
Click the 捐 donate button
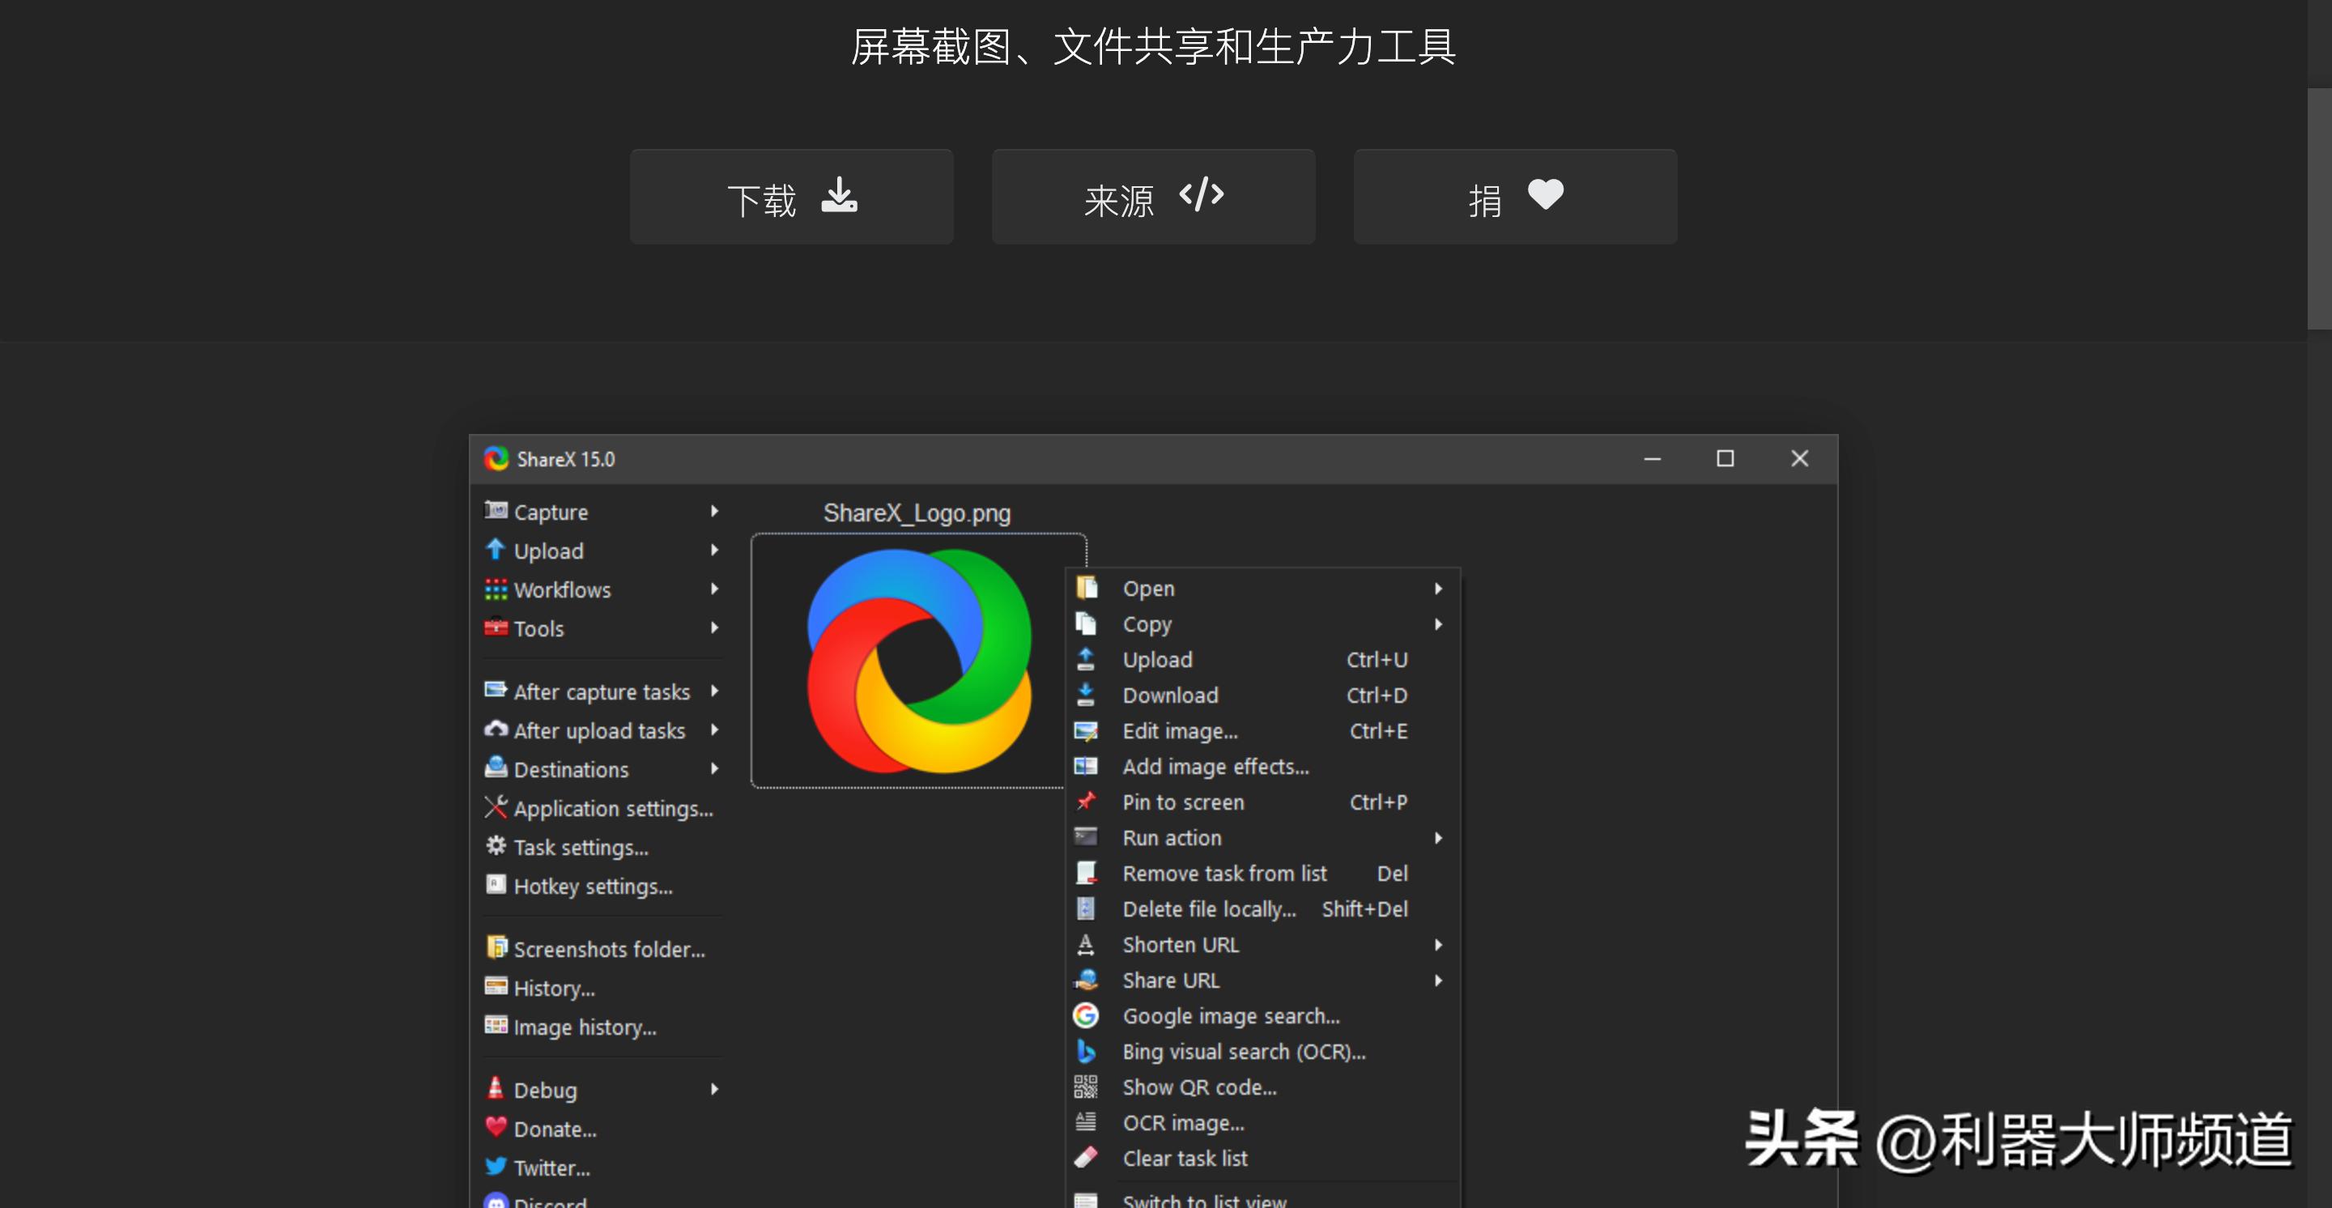click(1514, 197)
